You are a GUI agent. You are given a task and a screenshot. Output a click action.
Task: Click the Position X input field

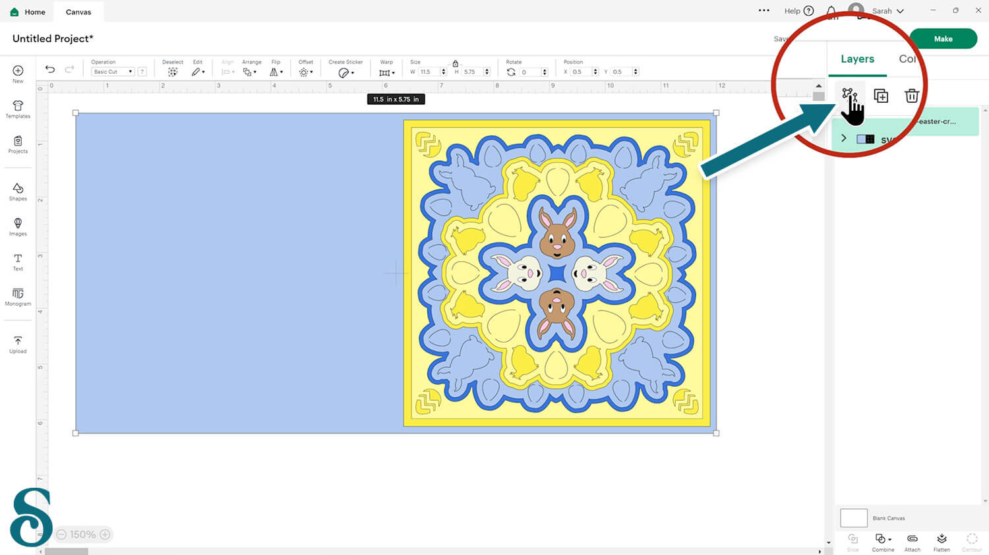(x=582, y=72)
